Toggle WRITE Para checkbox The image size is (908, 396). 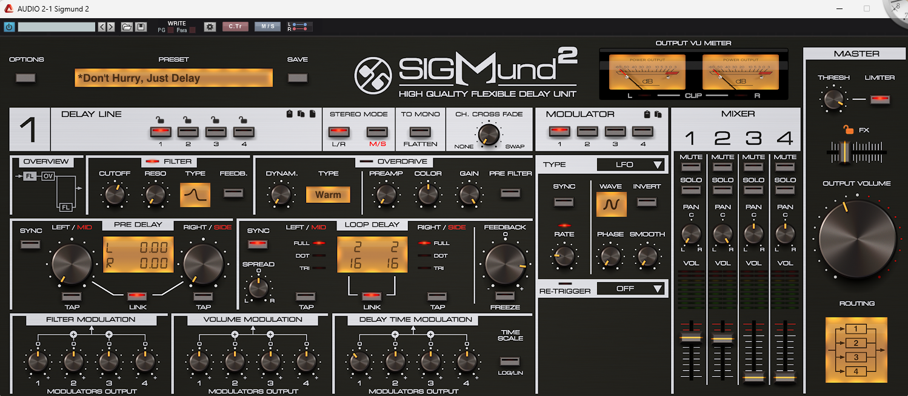point(192,30)
